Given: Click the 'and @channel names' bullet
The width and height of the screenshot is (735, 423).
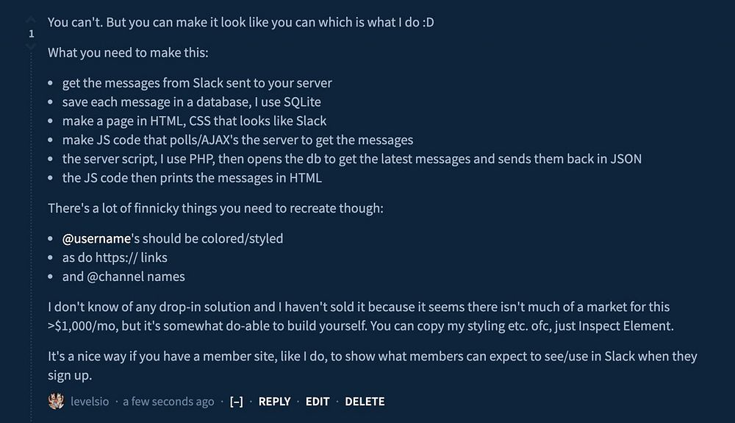Looking at the screenshot, I should 123,277.
